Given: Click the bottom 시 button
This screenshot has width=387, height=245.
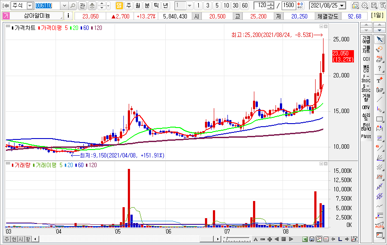Looking at the screenshot, I should click(21, 239).
